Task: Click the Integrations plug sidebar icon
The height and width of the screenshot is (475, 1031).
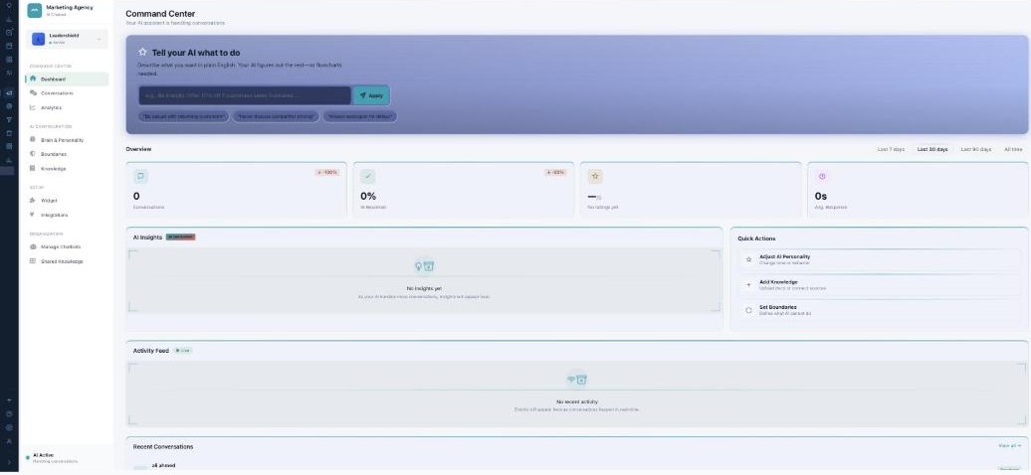Action: click(x=33, y=215)
